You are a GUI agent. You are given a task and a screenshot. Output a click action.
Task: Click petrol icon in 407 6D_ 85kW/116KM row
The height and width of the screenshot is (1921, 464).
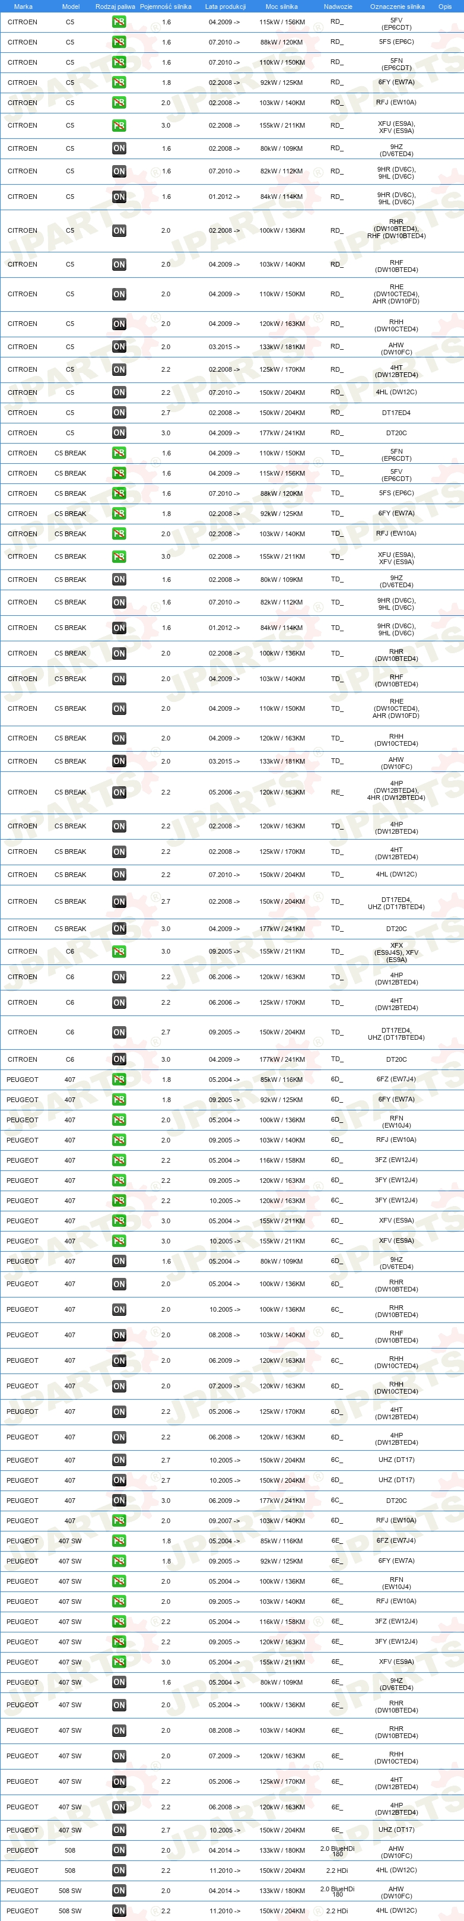click(x=119, y=1080)
